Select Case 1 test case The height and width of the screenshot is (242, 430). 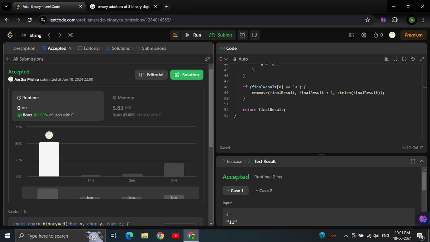(235, 191)
